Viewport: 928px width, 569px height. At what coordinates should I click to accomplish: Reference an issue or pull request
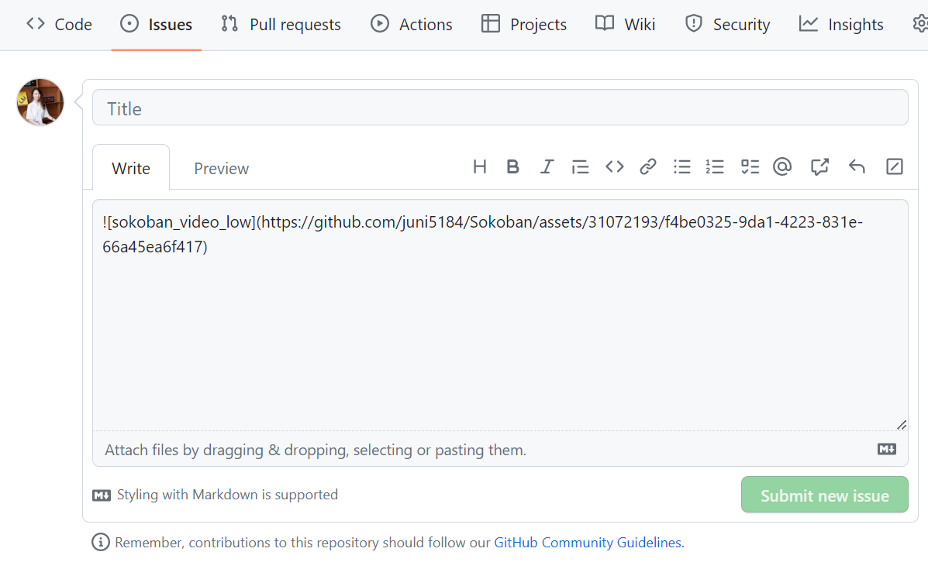tap(819, 167)
